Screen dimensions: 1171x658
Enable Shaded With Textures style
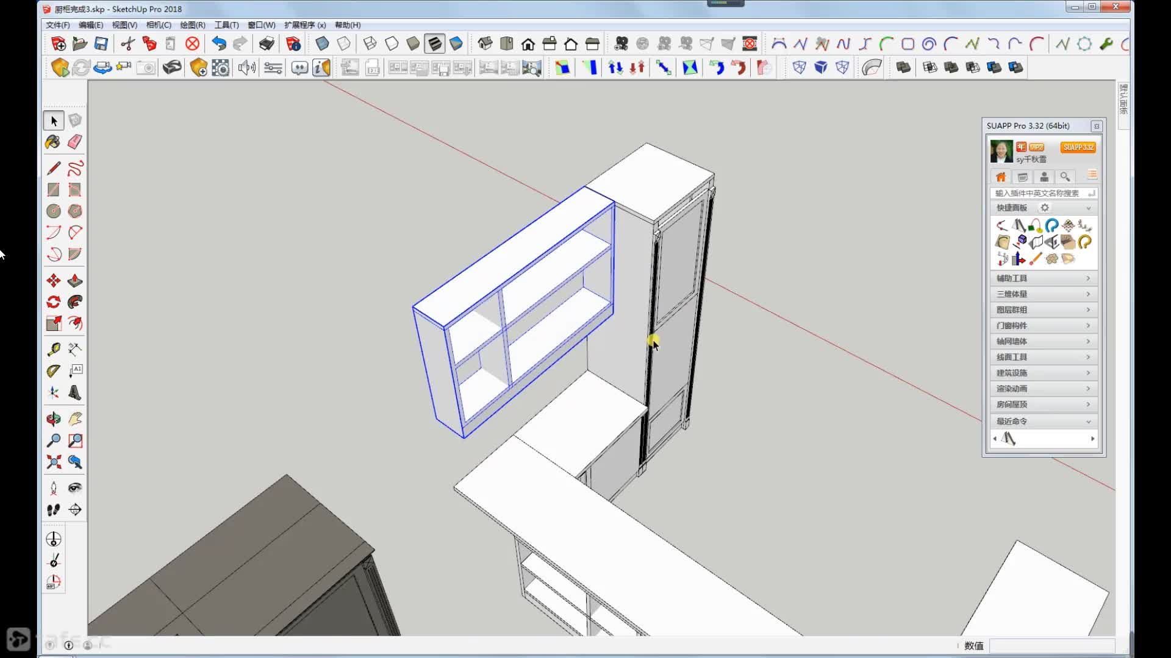pos(434,43)
